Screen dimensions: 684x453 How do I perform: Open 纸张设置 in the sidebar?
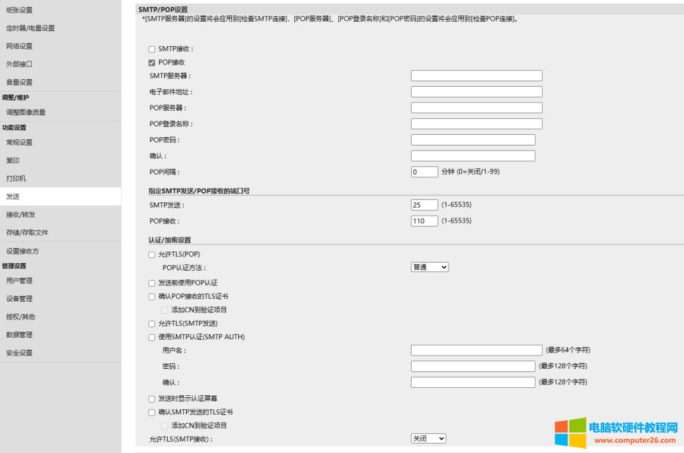19,10
